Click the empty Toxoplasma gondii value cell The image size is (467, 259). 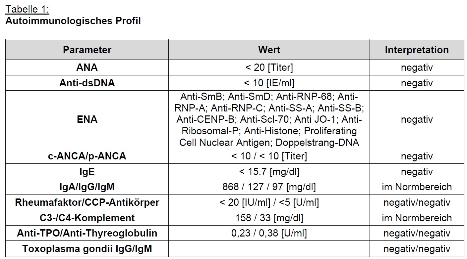269,249
